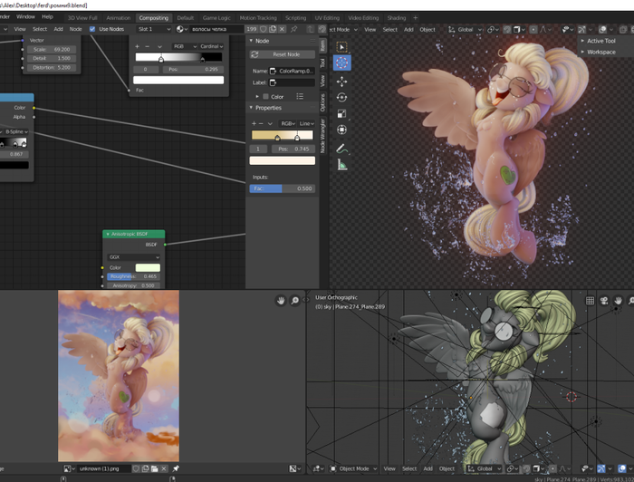Viewport: 634px width, 482px height.
Task: Click the ColorRamp name input field
Action: point(294,71)
